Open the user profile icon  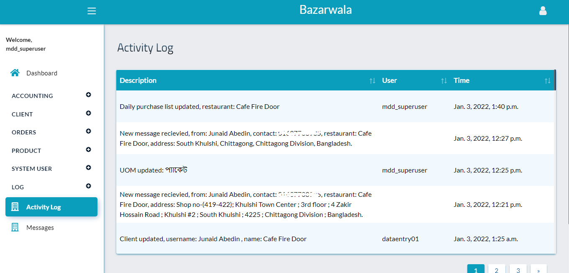[x=543, y=11]
